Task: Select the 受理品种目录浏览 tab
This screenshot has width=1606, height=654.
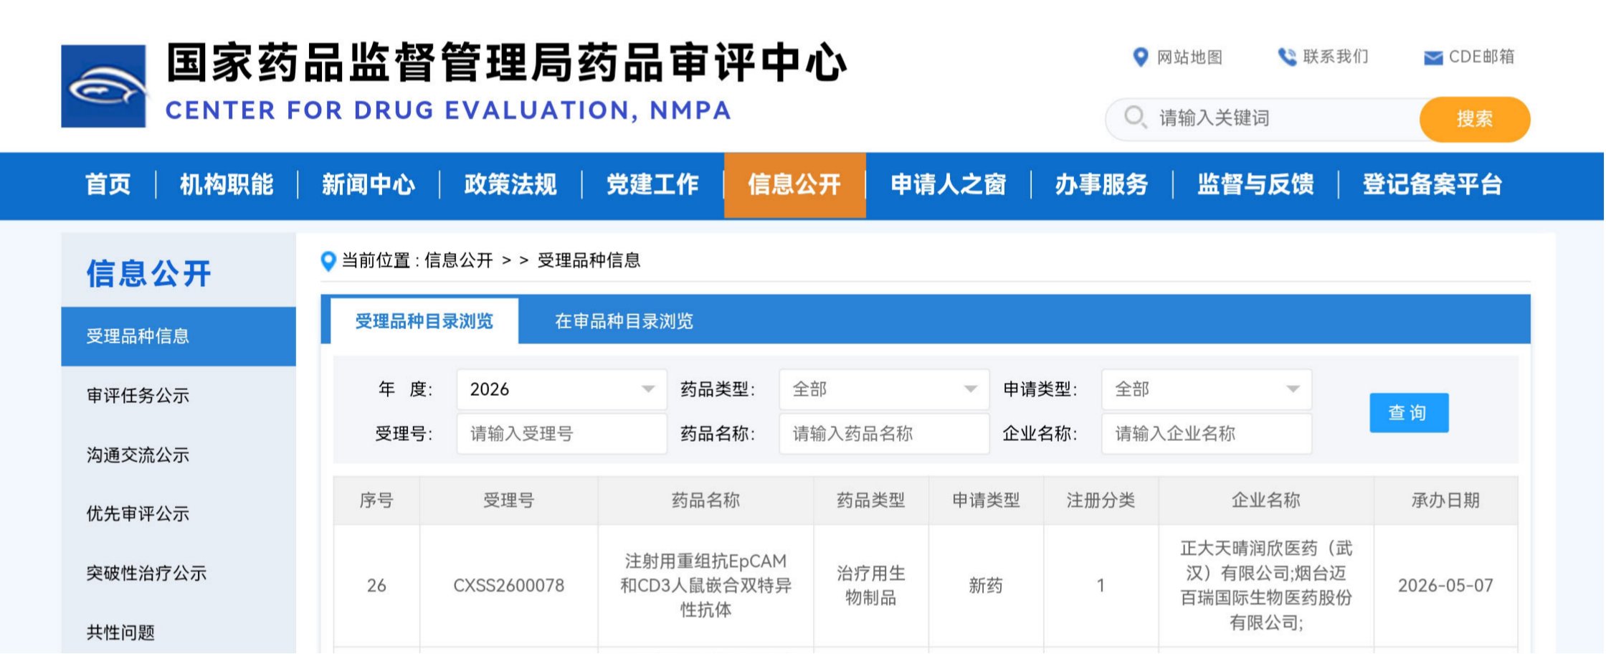Action: 424,321
